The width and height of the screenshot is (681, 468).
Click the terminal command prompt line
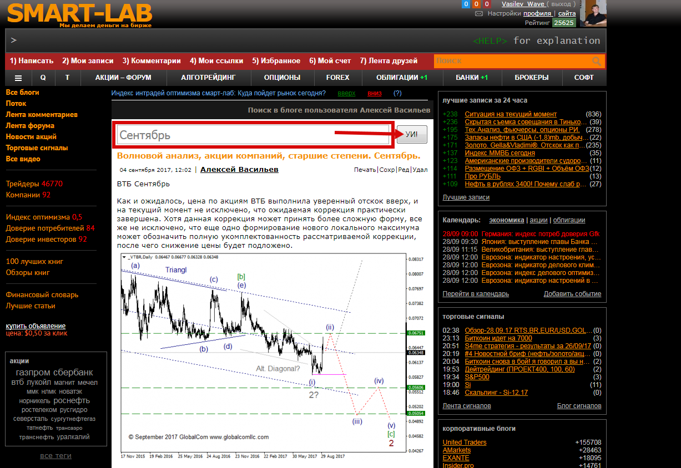coord(305,40)
